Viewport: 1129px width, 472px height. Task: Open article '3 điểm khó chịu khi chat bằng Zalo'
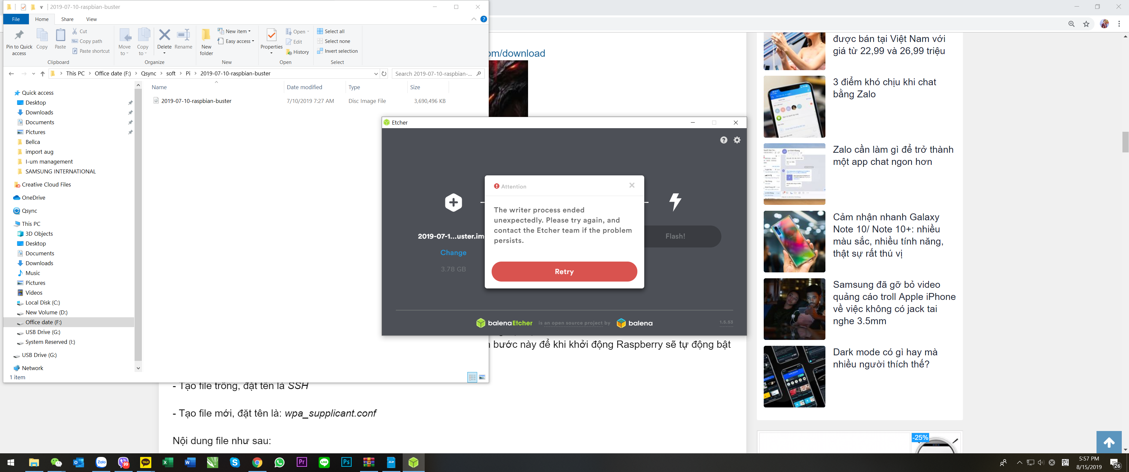point(884,88)
